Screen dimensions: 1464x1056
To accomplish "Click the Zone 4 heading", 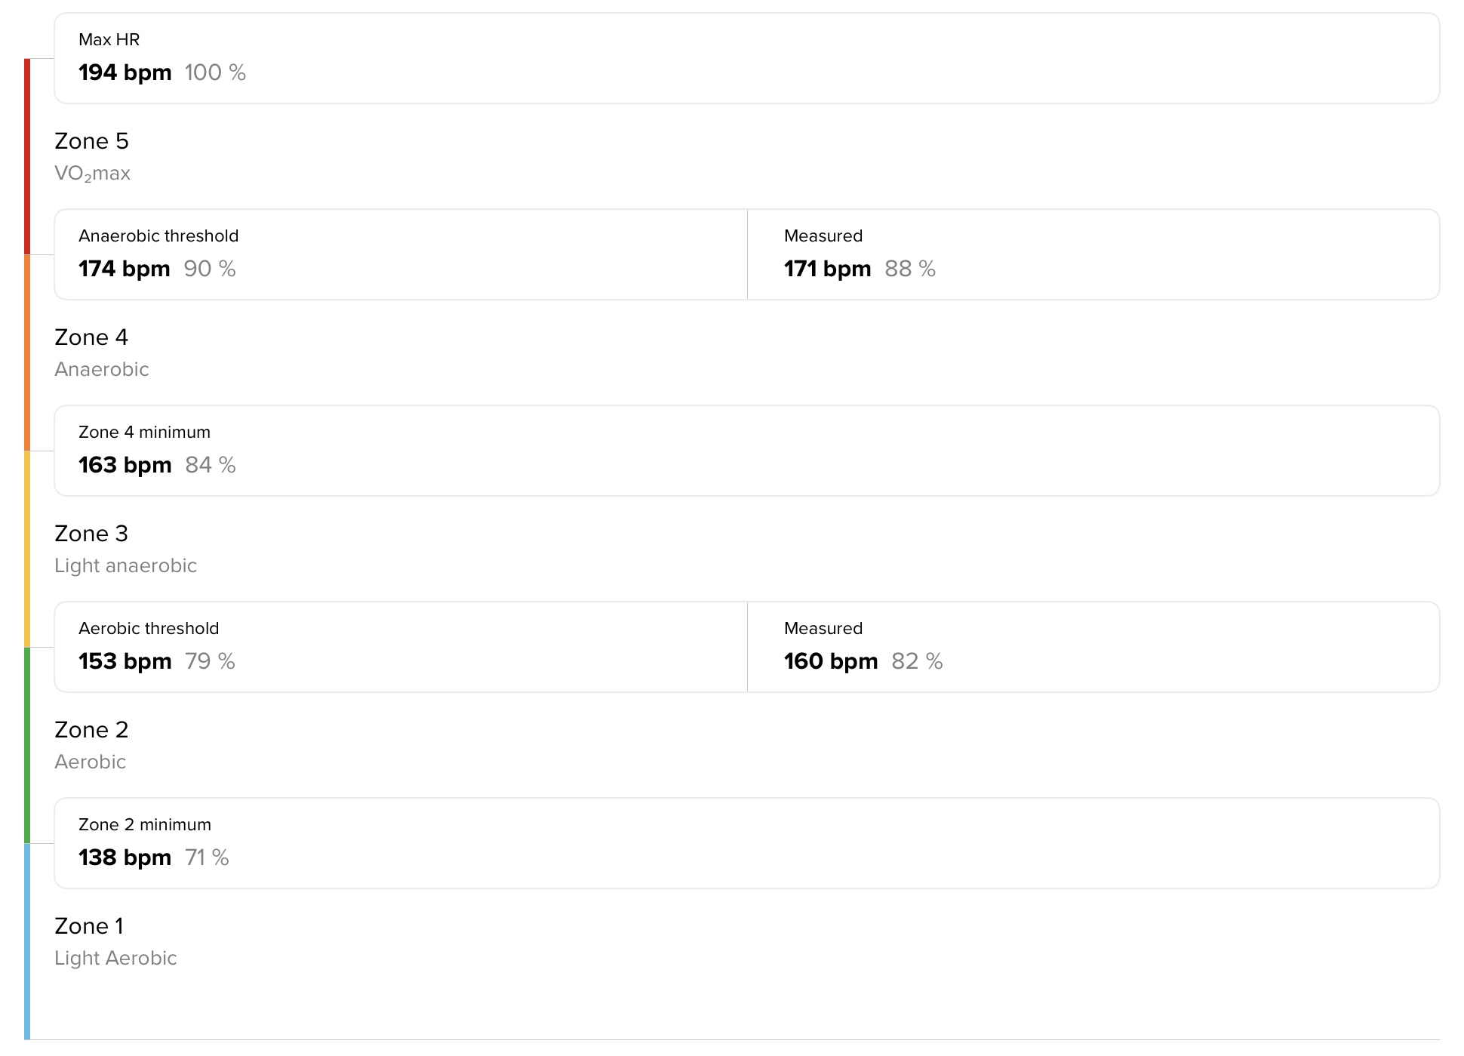I will [x=91, y=337].
